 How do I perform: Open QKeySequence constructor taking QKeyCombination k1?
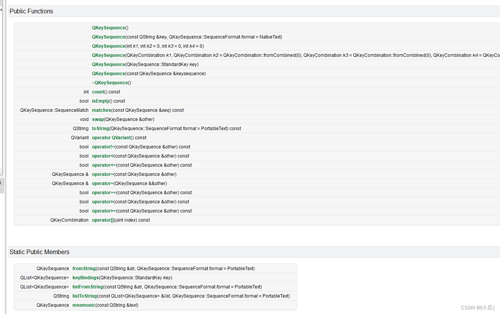(x=108, y=55)
